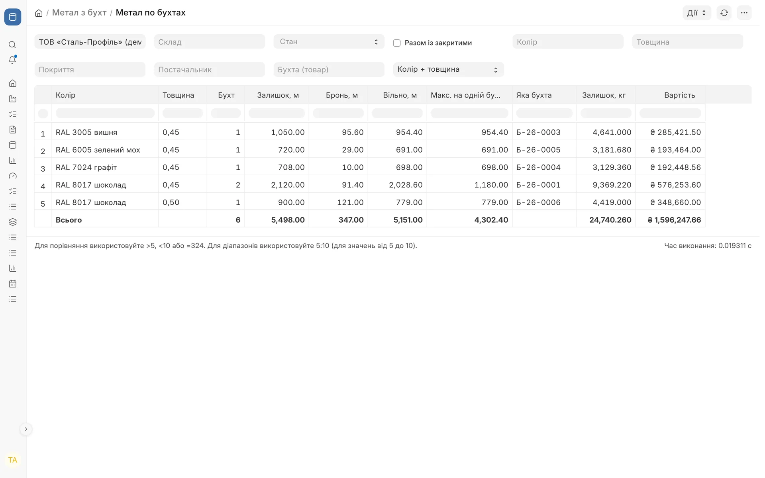The image size is (765, 478).
Task: Click the company field 'ТОВ «Сталь-Профіль»'
Action: pos(90,42)
